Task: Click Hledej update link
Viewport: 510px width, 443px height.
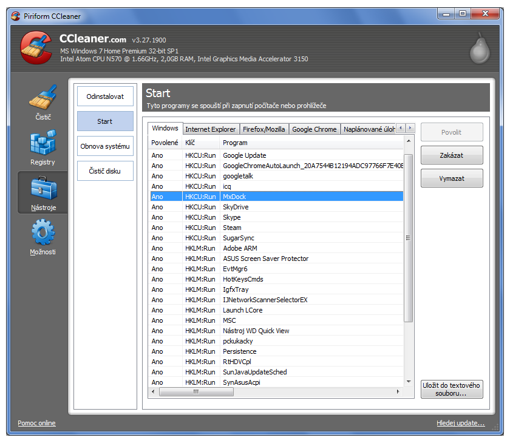Action: [460, 423]
